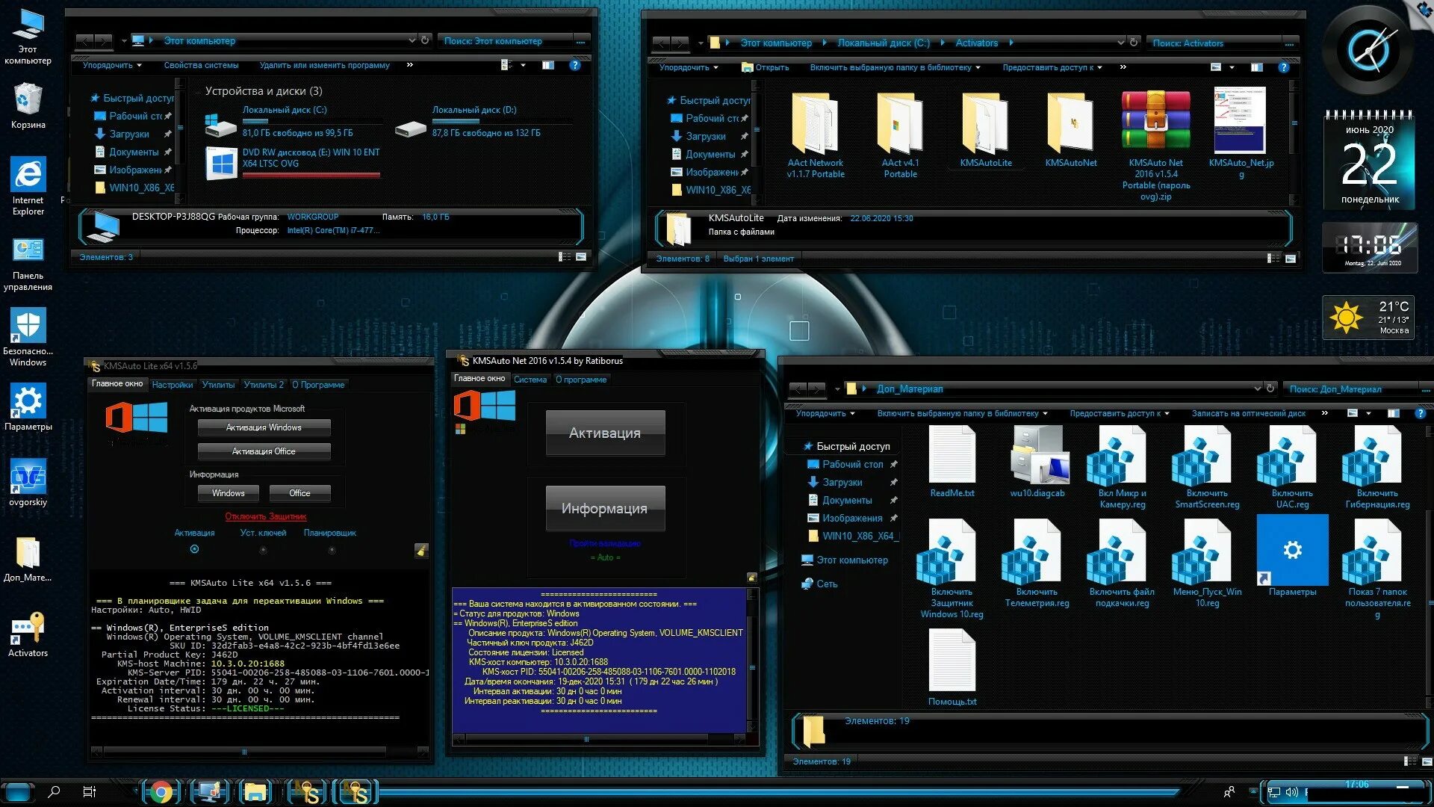Expand Упорядочить menu in Этот компьютер window
1434x807 pixels.
[x=112, y=65]
